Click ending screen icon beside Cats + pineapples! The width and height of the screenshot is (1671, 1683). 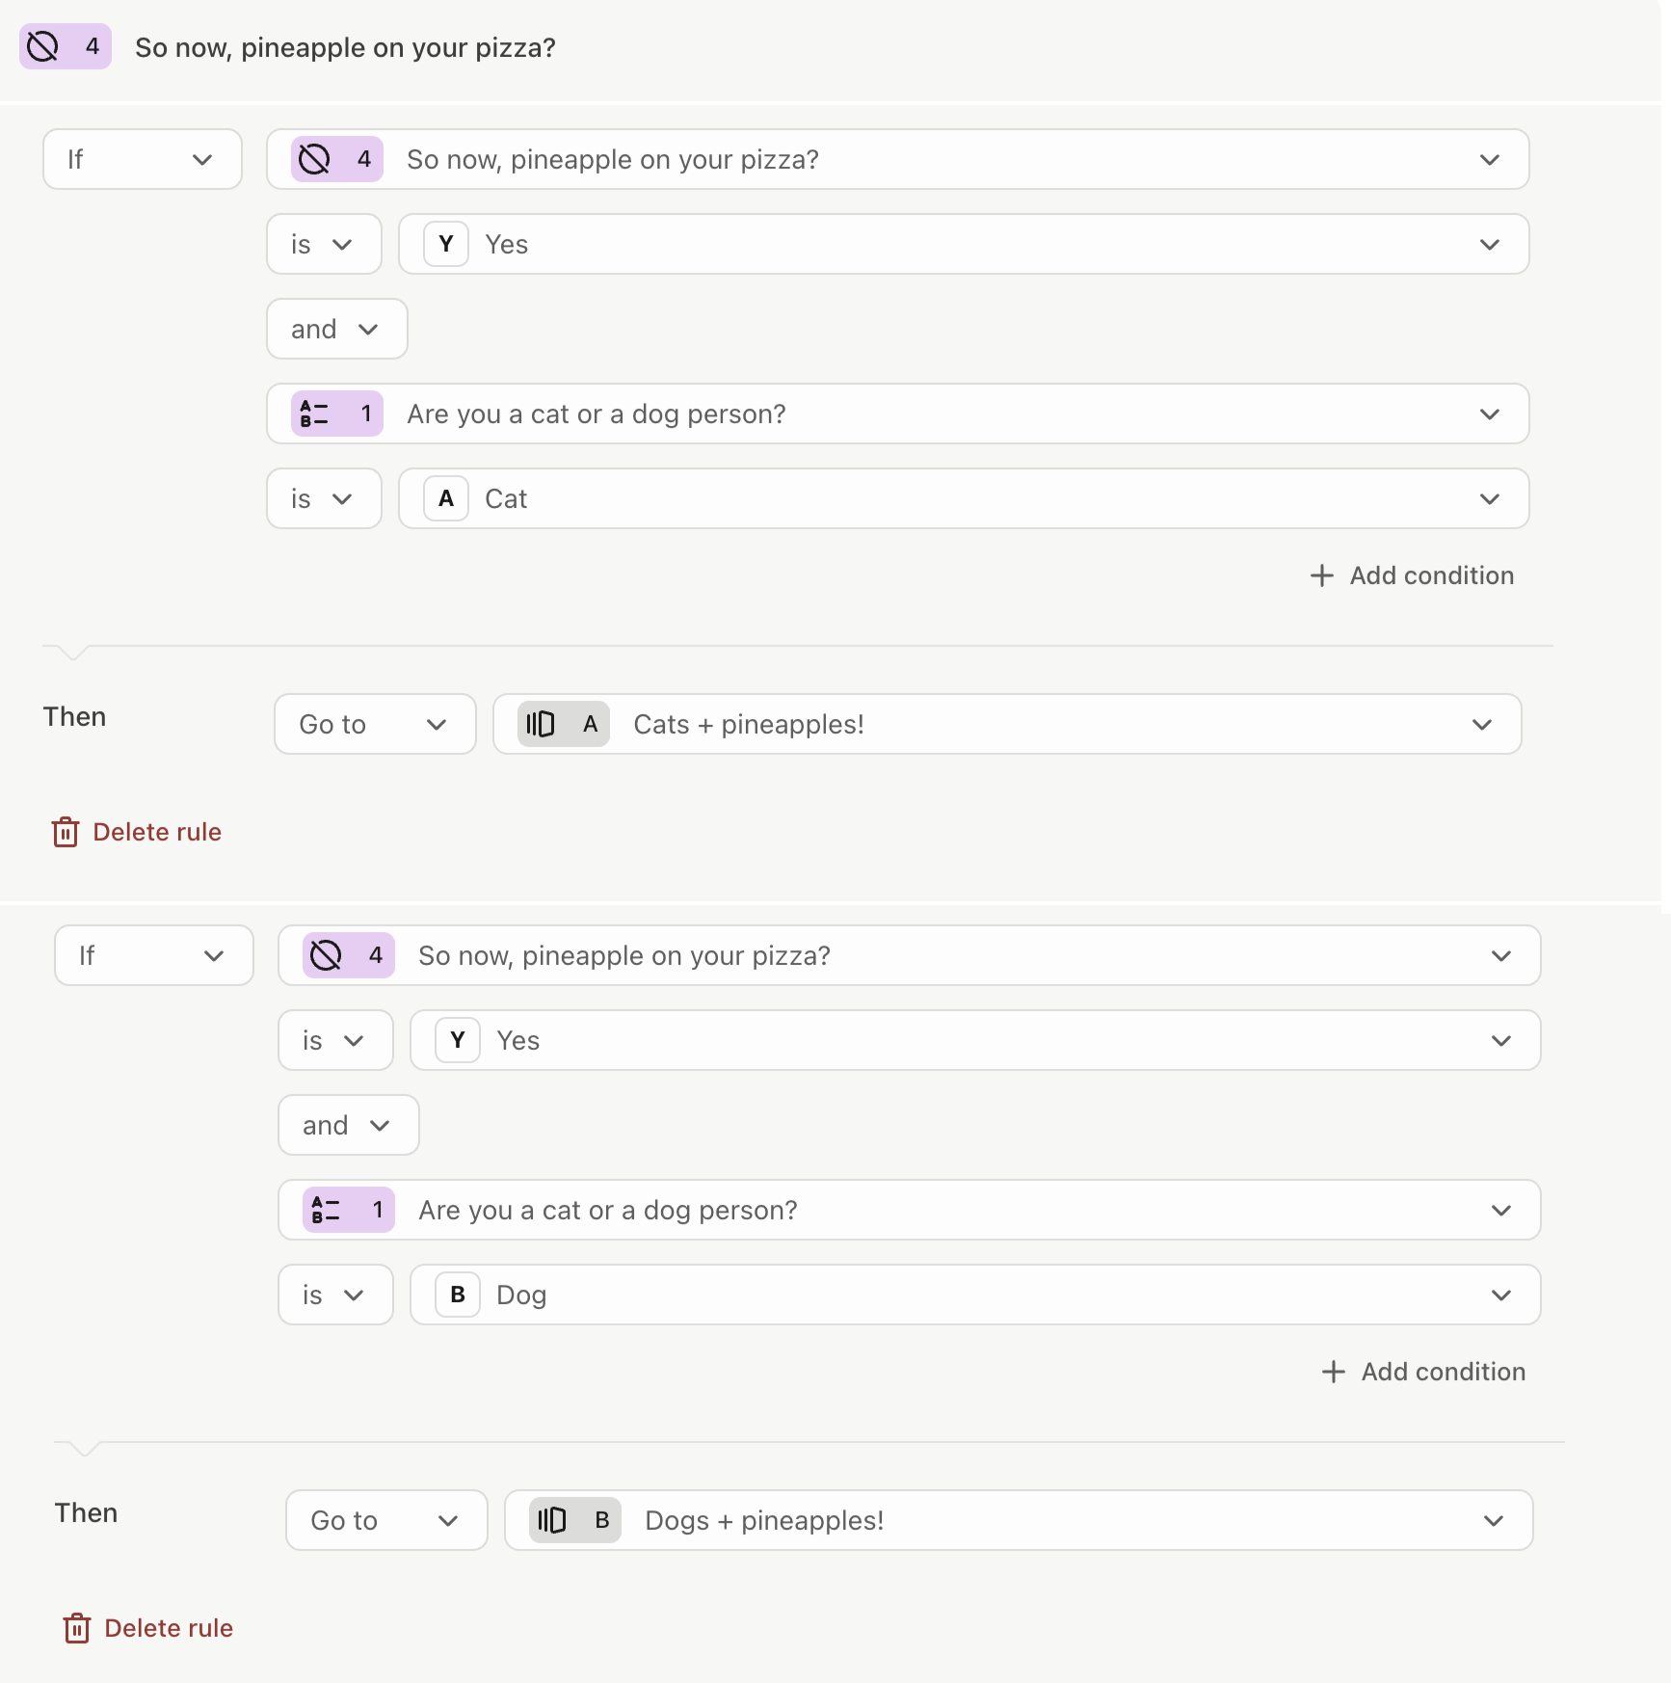[541, 724]
